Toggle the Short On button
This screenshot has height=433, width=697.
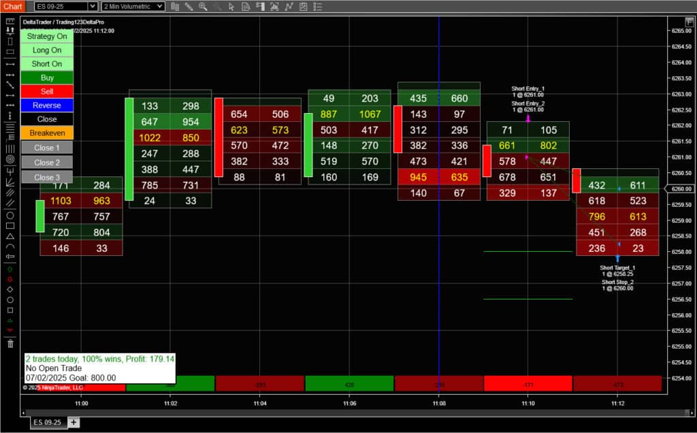[x=47, y=64]
